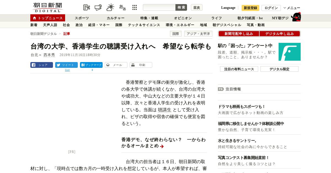Click the PR badge next to 注目情報
Screen dimensions: 331x173
tap(221, 89)
